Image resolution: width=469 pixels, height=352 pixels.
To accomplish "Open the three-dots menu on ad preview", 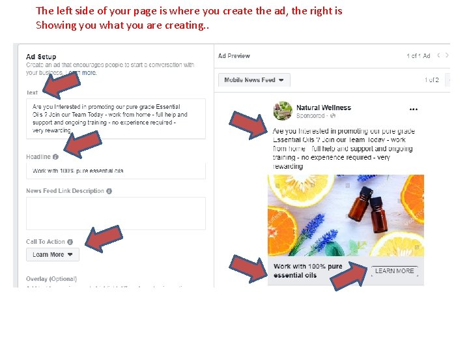I will point(414,110).
